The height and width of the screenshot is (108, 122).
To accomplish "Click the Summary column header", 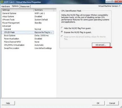I will point(44,10).
